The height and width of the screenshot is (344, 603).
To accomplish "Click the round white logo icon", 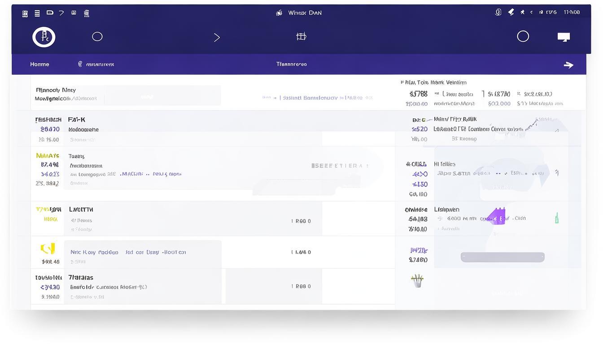I will point(44,37).
